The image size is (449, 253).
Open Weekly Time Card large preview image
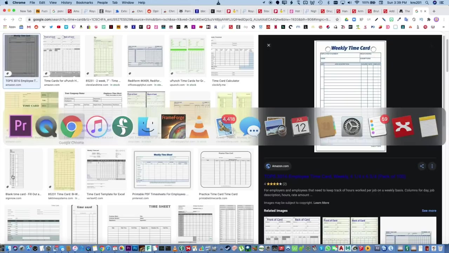pyautogui.click(x=350, y=96)
